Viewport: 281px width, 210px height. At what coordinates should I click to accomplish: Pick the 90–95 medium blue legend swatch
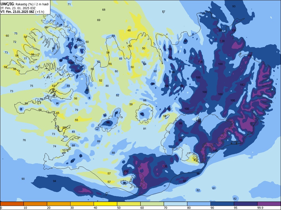(x=222, y=204)
